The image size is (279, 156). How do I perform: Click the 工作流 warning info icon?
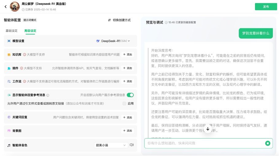click(25, 81)
